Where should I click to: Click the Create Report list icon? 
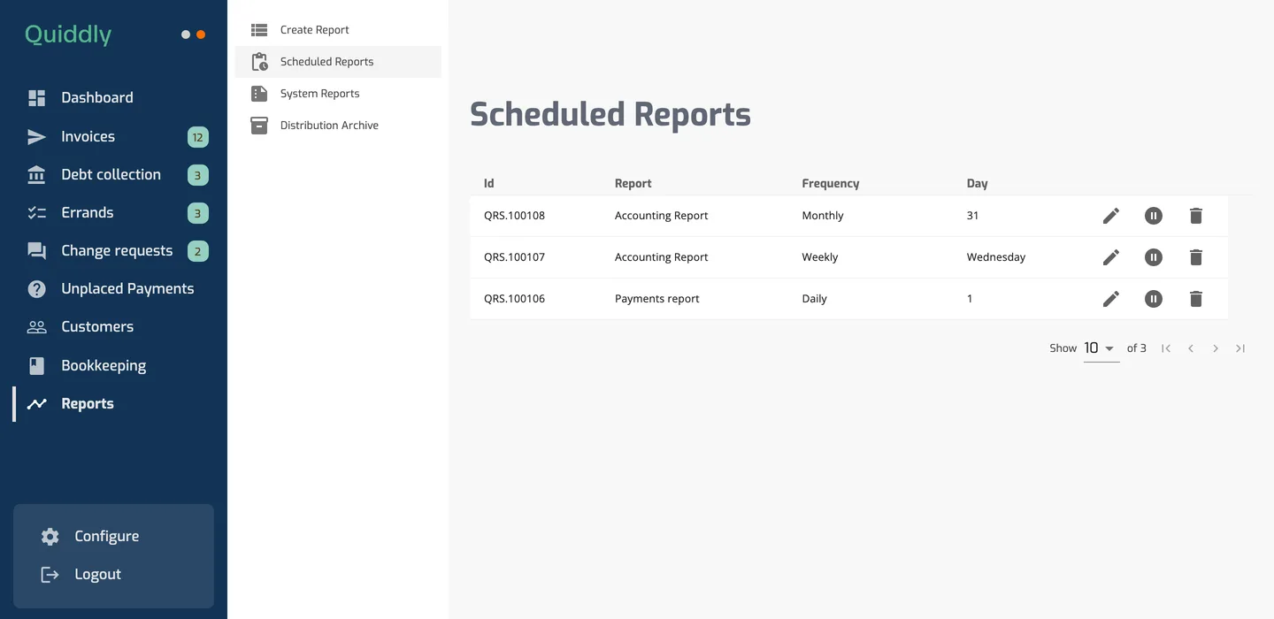tap(259, 30)
